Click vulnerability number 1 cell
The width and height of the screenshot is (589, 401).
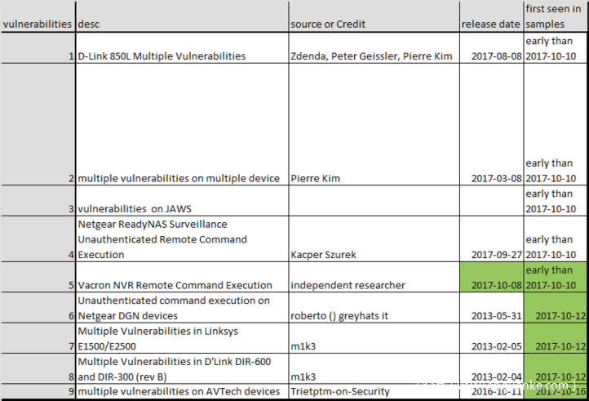coord(38,48)
